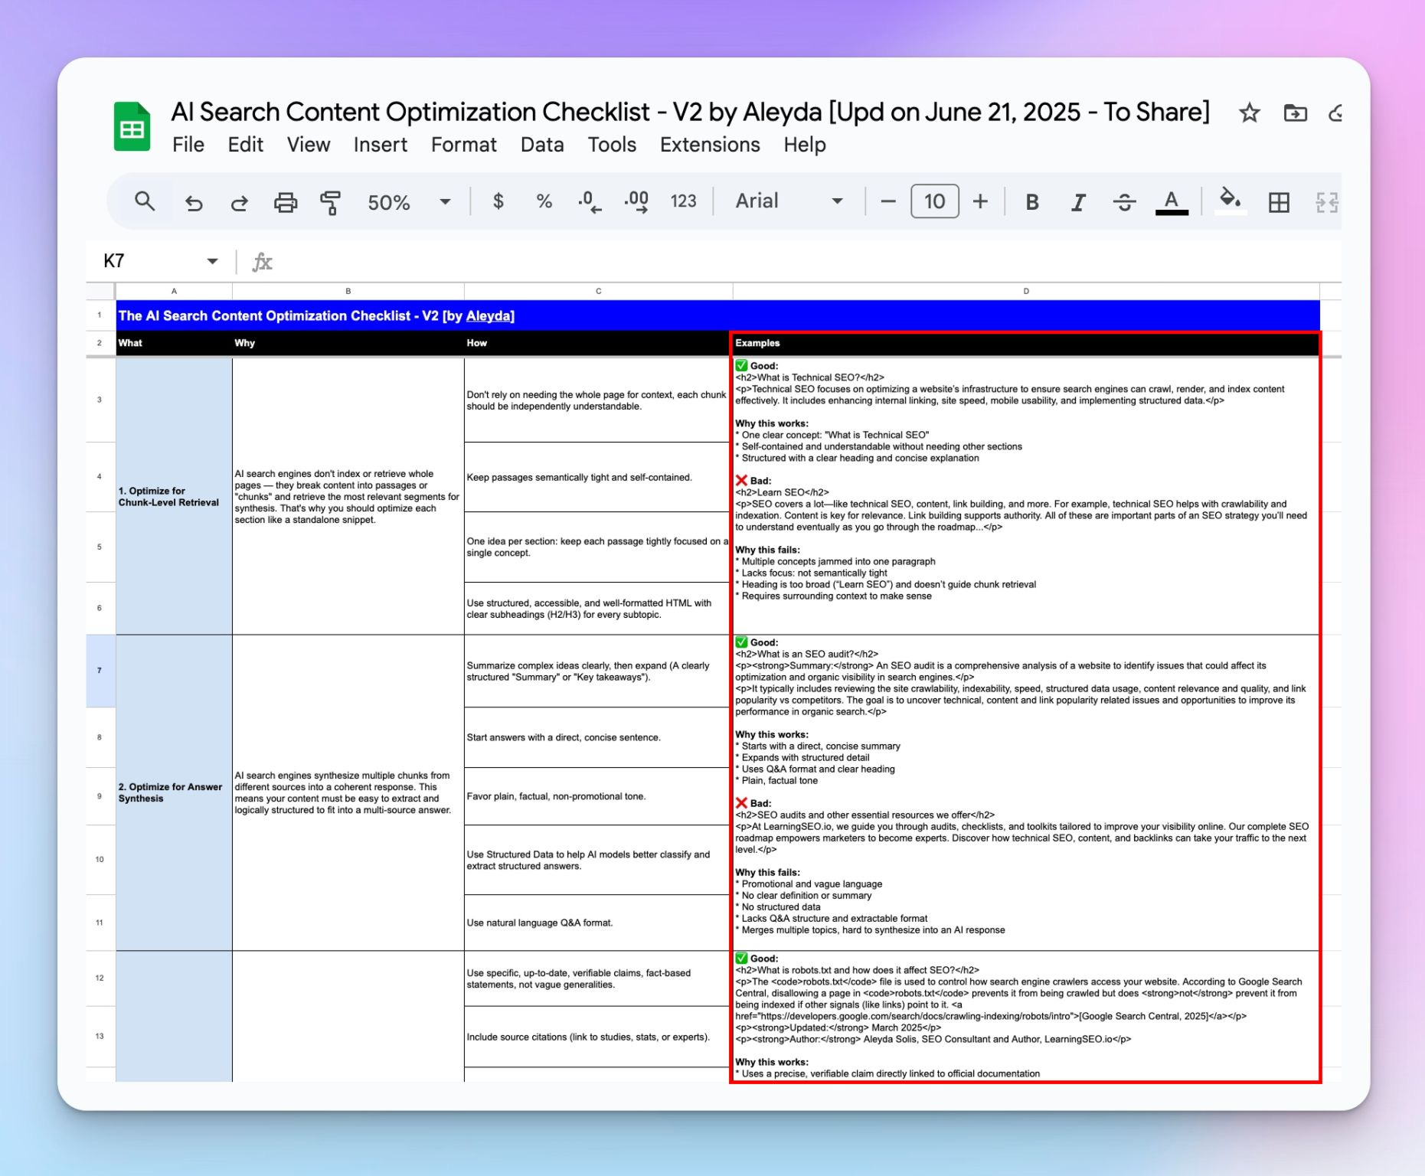This screenshot has width=1425, height=1176.
Task: Print the spreadsheet
Action: [x=286, y=202]
